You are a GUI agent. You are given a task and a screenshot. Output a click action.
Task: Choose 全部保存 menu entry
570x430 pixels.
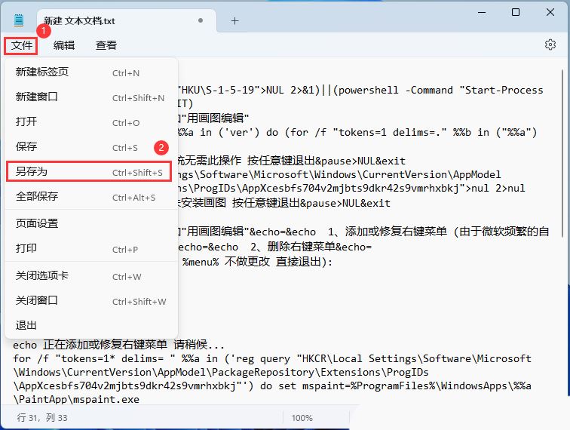click(91, 197)
